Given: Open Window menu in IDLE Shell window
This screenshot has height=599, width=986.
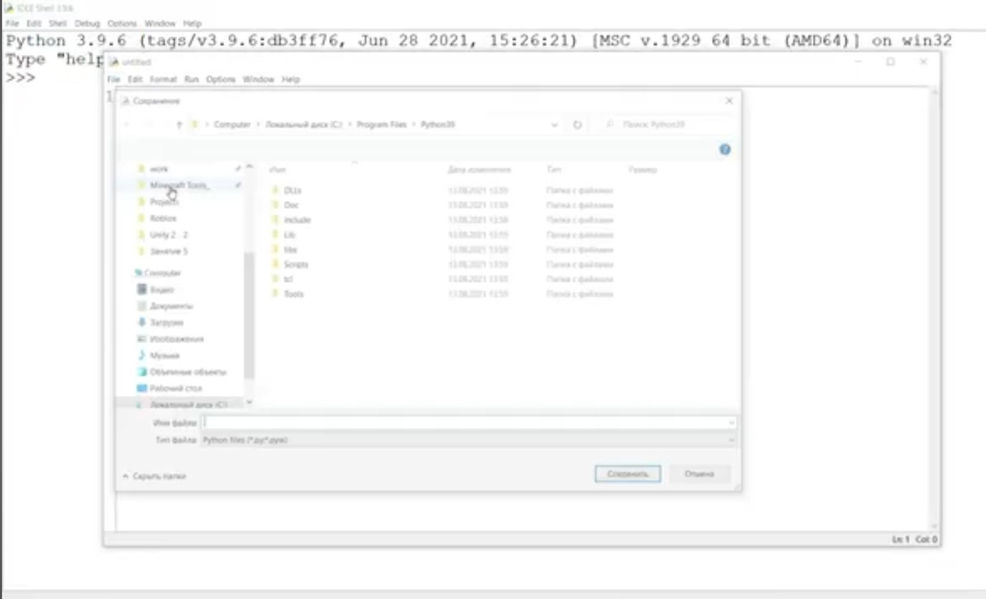Looking at the screenshot, I should pos(160,24).
